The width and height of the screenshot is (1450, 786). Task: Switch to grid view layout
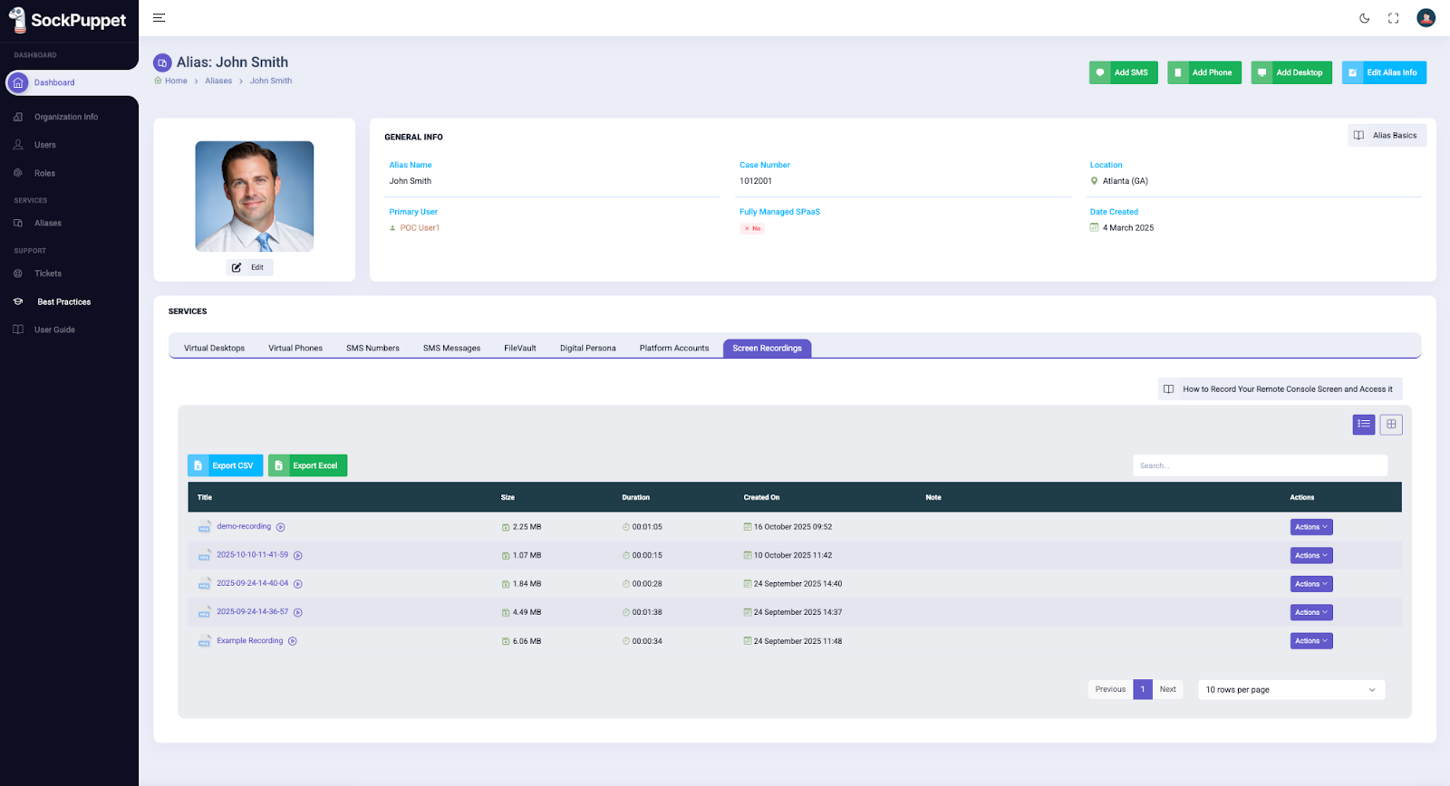(x=1391, y=424)
